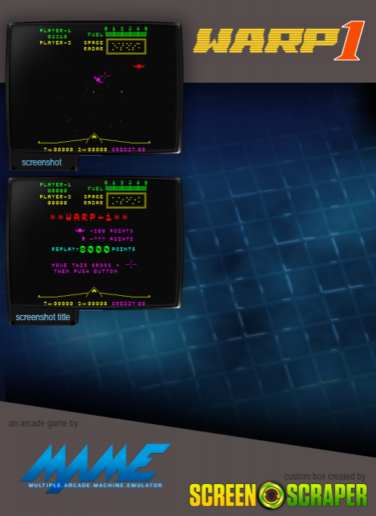Select the 'screenshot title' caption label

click(42, 317)
